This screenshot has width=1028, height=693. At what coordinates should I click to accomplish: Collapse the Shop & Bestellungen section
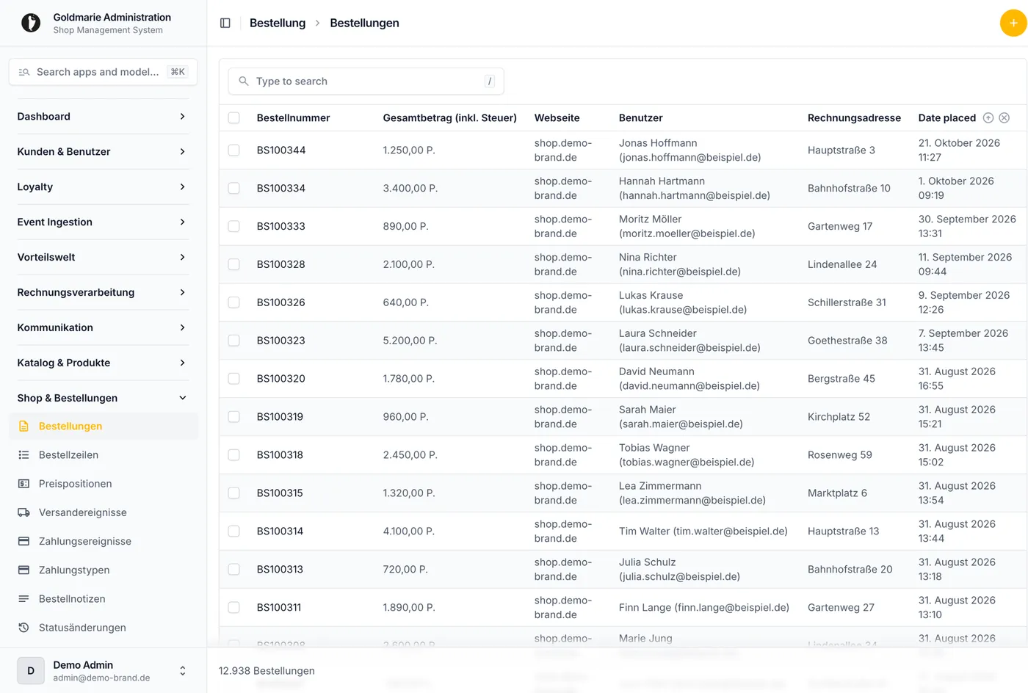(x=103, y=398)
